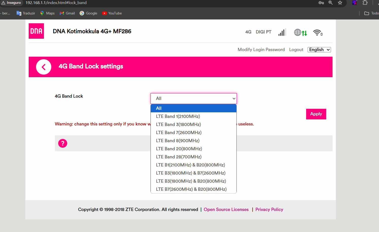Open help via the pink question mark icon

coord(63,143)
